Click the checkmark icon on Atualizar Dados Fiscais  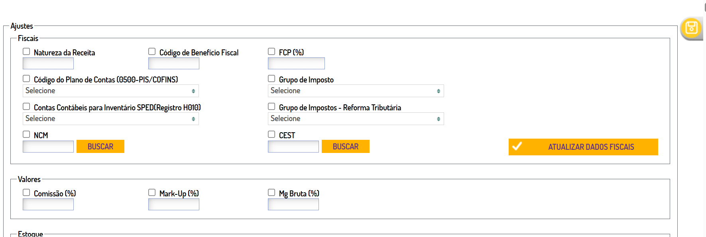[517, 146]
